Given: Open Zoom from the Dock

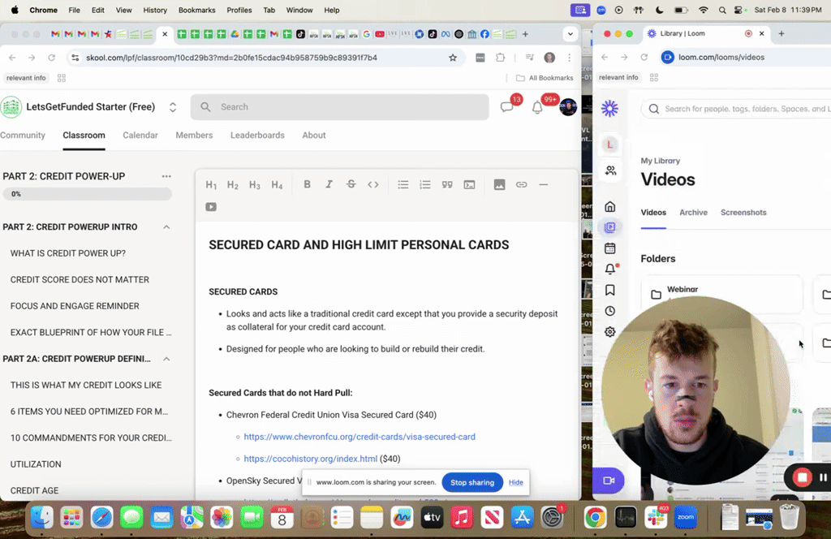Looking at the screenshot, I should 685,517.
